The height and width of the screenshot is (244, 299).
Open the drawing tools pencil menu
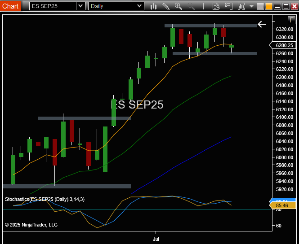[166, 6]
